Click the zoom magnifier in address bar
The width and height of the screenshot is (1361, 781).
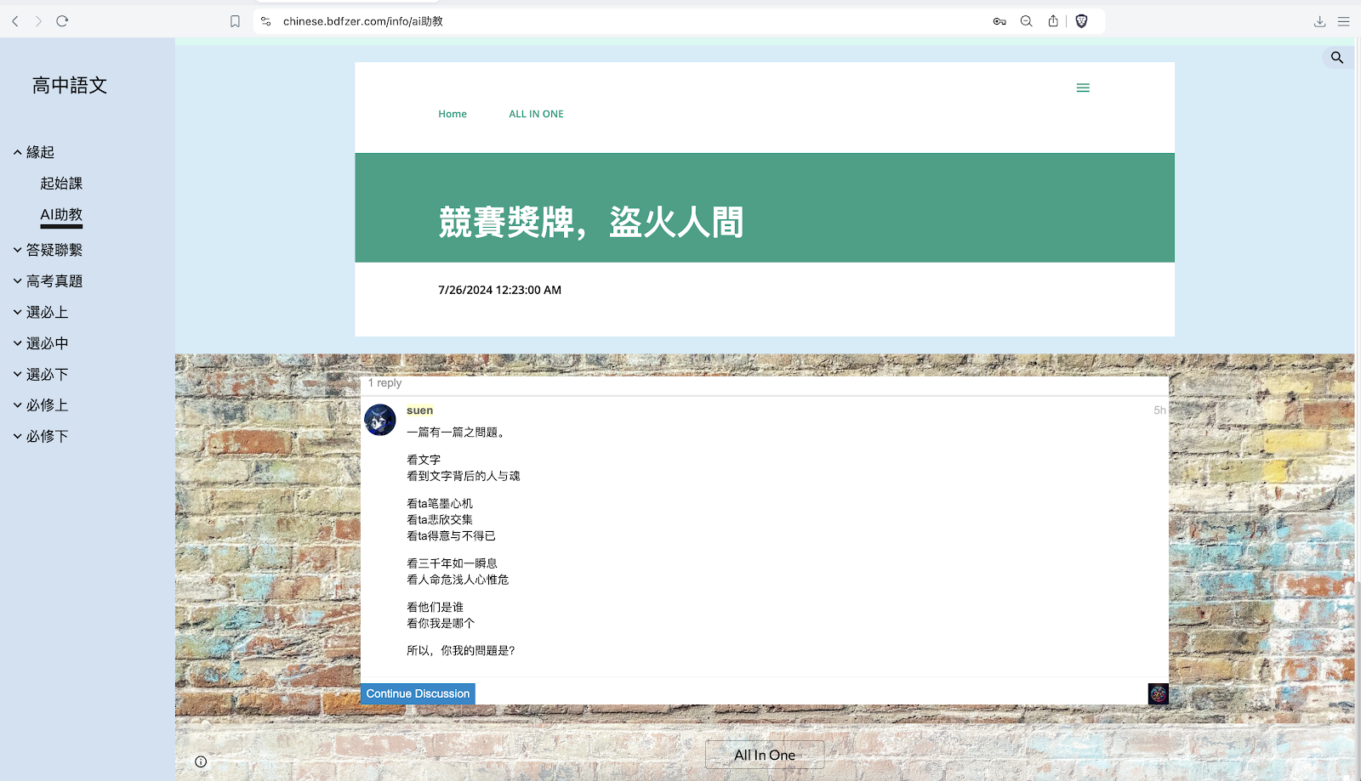[1026, 21]
